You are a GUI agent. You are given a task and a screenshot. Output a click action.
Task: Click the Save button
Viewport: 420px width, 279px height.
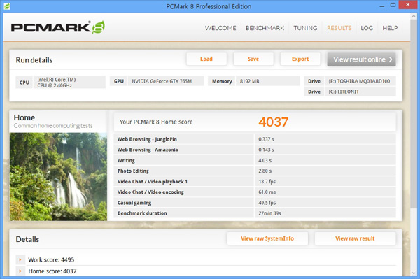click(x=253, y=59)
